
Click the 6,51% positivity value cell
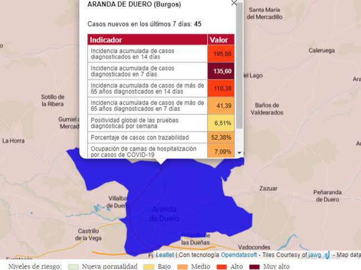click(222, 123)
